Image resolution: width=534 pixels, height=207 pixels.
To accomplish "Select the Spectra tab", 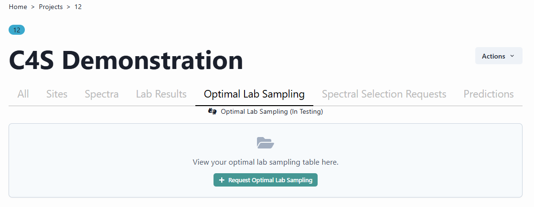I will coord(102,94).
